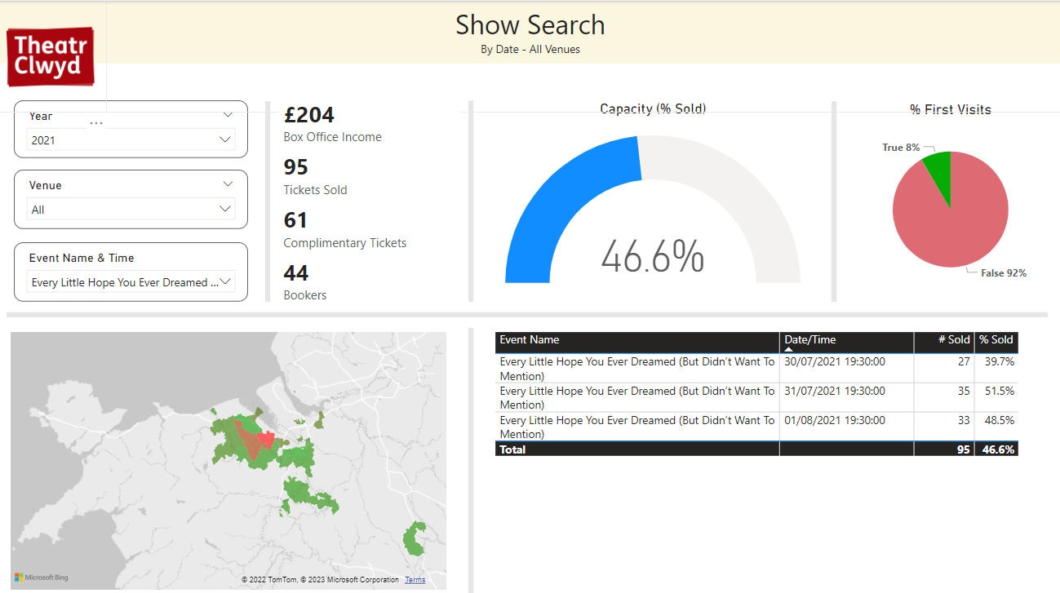Image resolution: width=1060 pixels, height=593 pixels.
Task: Click the Total row label
Action: [x=513, y=449]
